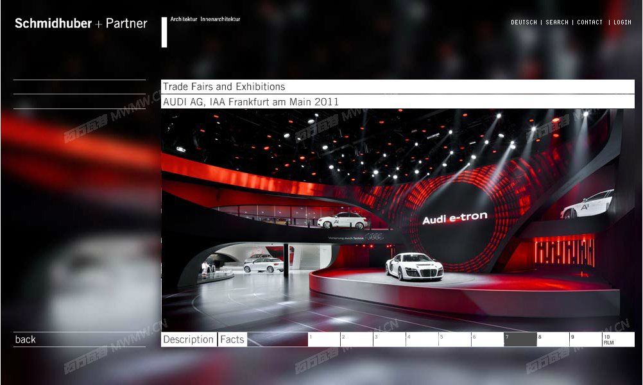This screenshot has height=385, width=643.
Task: Click the Architektur Innenarchitektur tagline
Action: [205, 19]
